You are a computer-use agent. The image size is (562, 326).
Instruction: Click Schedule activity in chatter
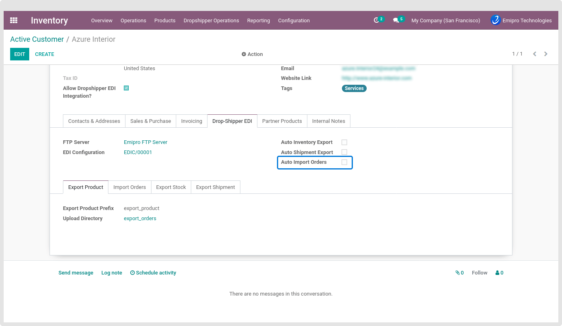153,273
